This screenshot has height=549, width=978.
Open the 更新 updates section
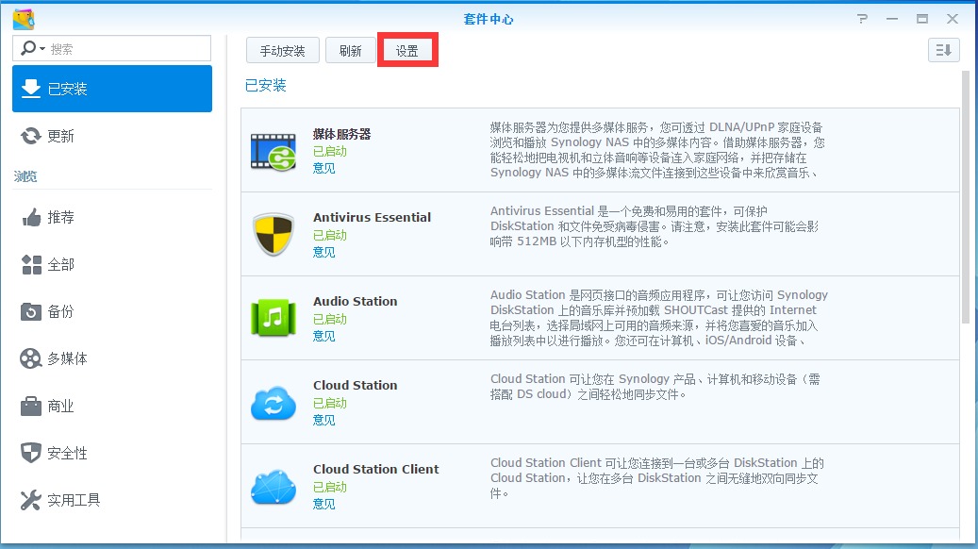112,136
